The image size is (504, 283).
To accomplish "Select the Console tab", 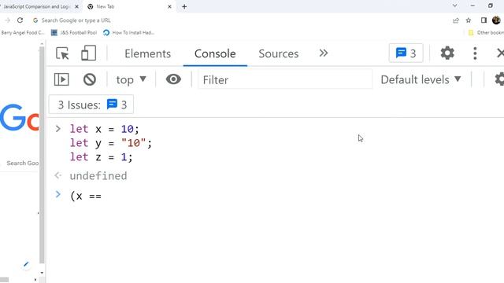I will click(215, 53).
